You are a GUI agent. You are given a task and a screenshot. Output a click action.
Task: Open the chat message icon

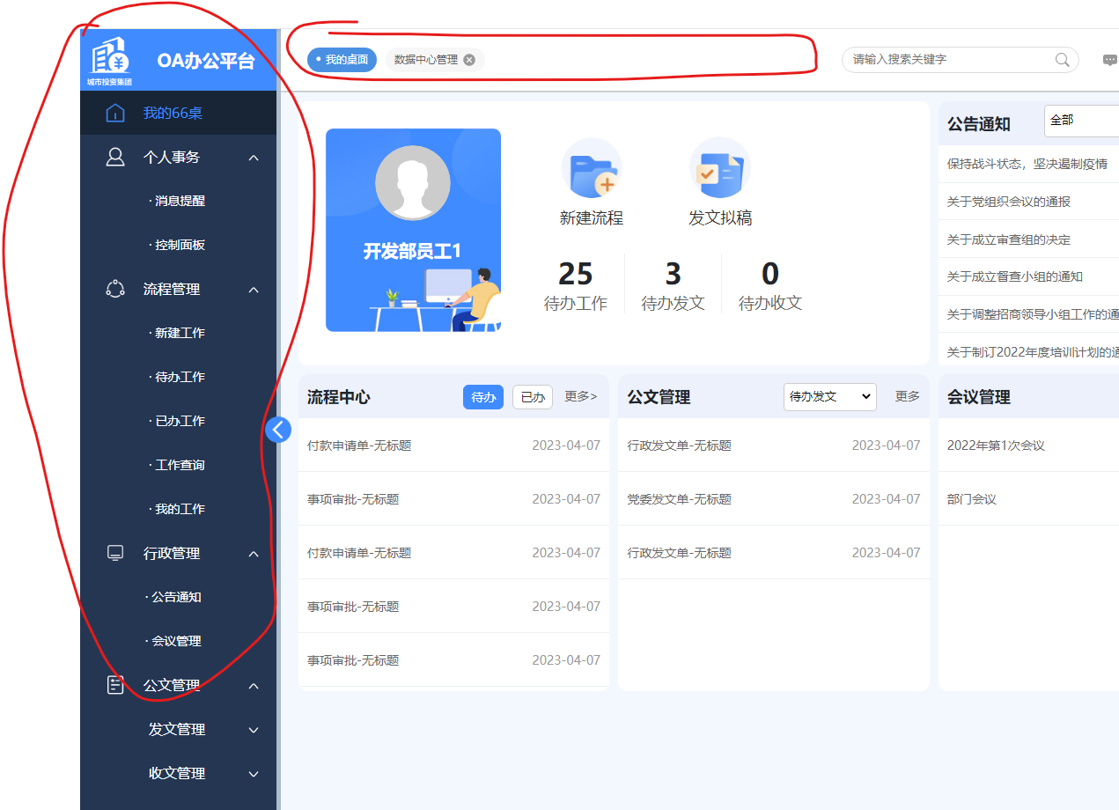tap(1109, 60)
